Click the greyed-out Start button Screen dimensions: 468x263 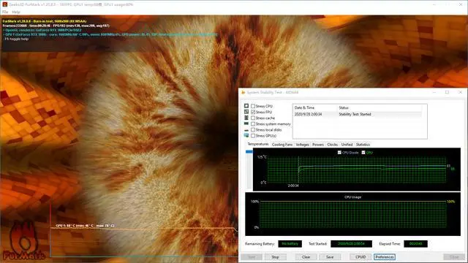(x=252, y=257)
